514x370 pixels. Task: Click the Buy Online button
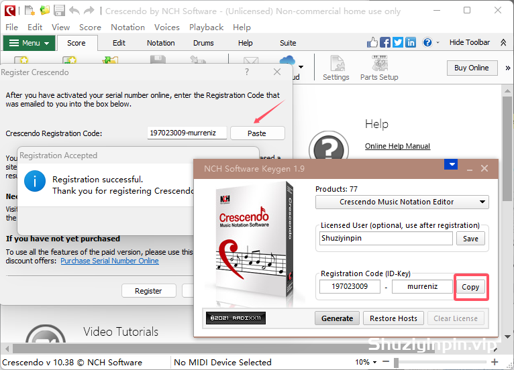pyautogui.click(x=472, y=68)
